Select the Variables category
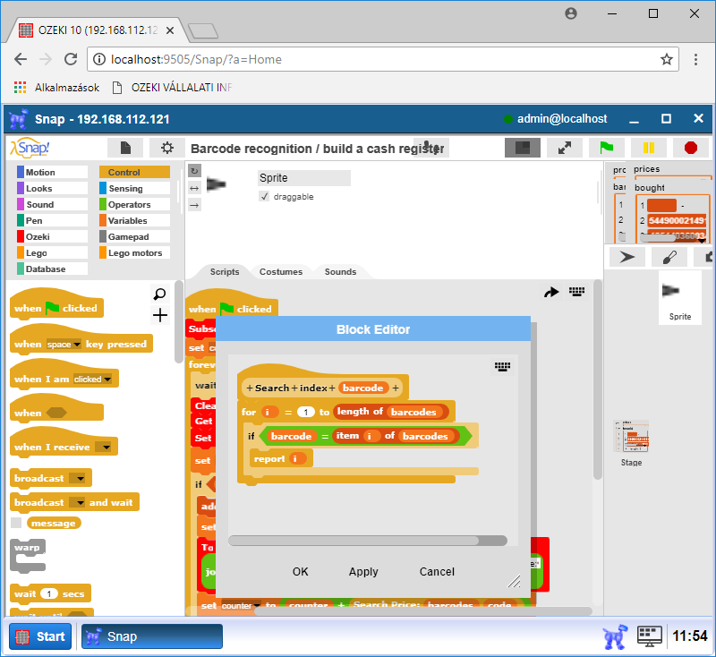This screenshot has width=716, height=657. [x=134, y=220]
